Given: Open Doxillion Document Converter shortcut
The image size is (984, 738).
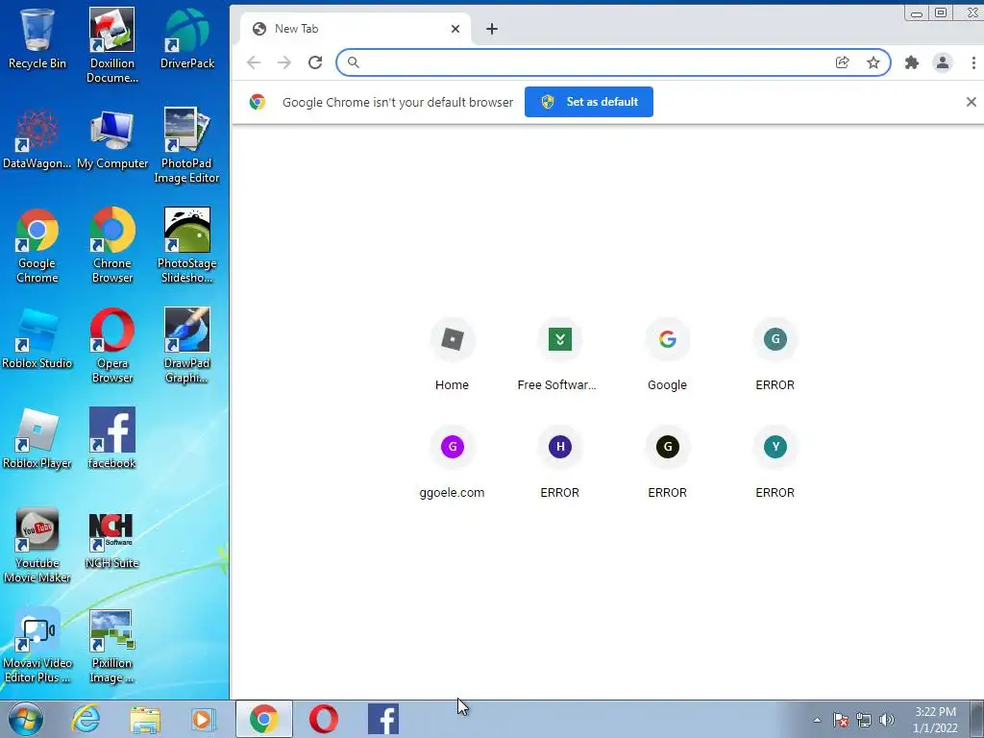Looking at the screenshot, I should click(112, 45).
